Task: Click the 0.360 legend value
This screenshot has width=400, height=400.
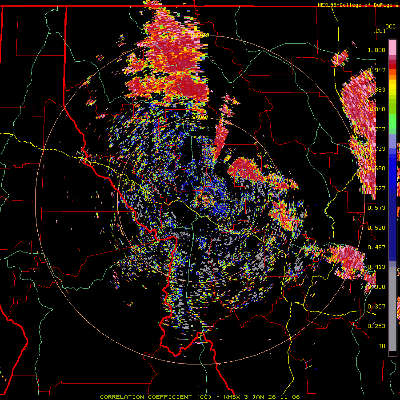Action: [376, 287]
